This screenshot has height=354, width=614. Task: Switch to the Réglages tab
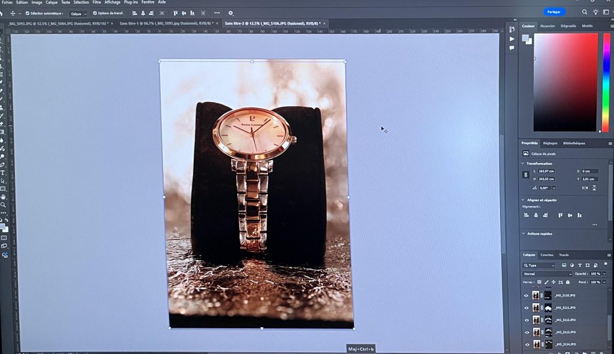tap(550, 143)
